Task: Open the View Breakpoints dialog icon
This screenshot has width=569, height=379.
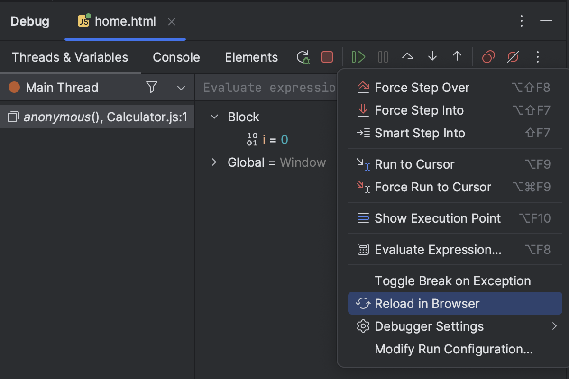Action: [x=488, y=57]
